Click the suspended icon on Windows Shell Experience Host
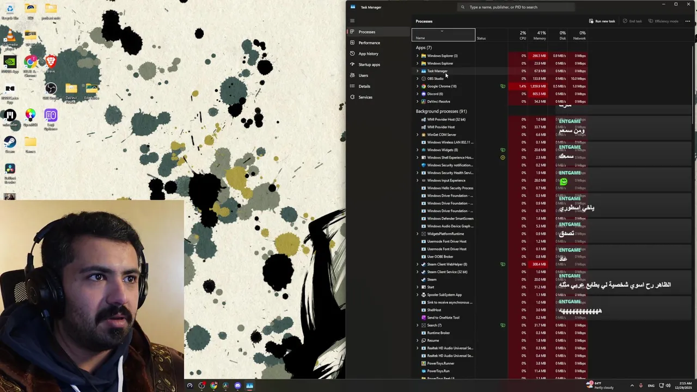The width and height of the screenshot is (697, 392). pyautogui.click(x=503, y=157)
